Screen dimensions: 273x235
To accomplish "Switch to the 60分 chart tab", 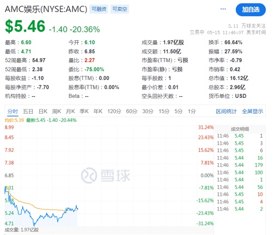I will point(132,111).
